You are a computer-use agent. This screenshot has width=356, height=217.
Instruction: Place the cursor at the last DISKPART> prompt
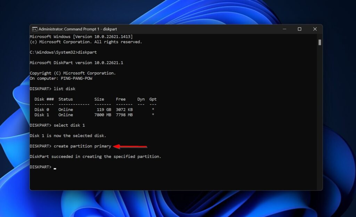tap(55, 167)
